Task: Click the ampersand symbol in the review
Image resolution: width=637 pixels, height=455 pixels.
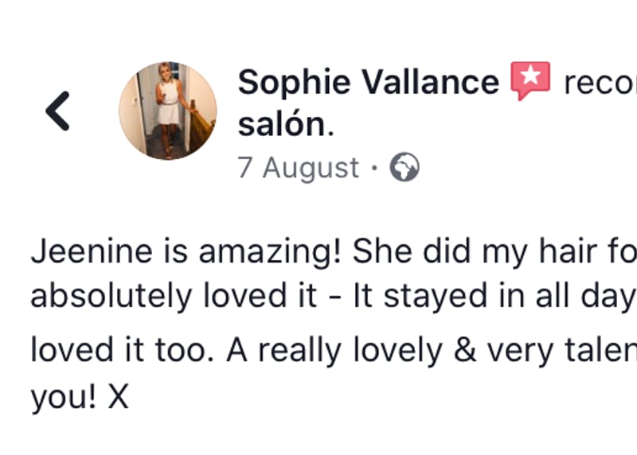Action: pos(457,352)
